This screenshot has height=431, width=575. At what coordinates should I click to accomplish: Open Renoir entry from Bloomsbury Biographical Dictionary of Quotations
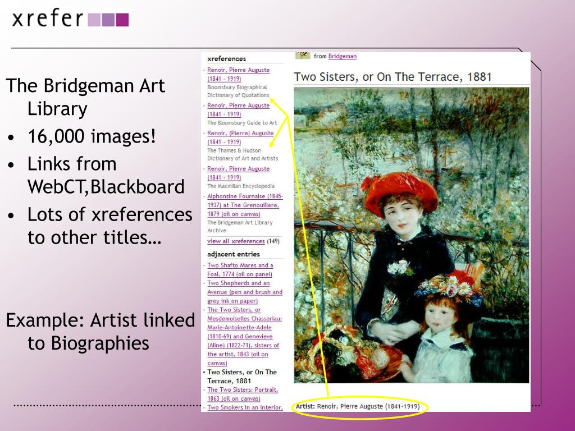(238, 74)
